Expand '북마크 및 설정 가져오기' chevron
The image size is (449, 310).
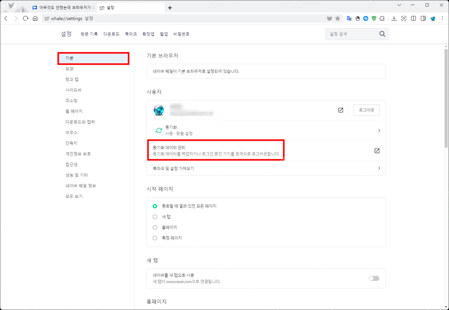[379, 168]
